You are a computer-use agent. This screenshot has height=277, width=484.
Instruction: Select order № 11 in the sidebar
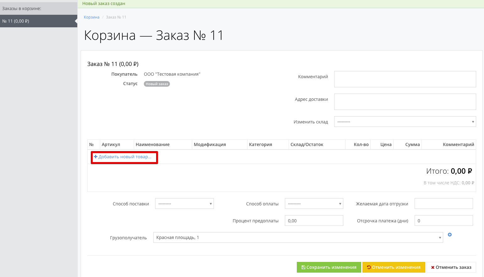tap(38, 21)
